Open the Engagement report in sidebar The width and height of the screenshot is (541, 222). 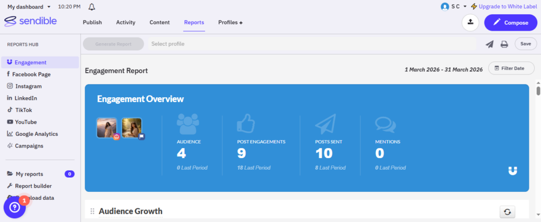click(40, 62)
